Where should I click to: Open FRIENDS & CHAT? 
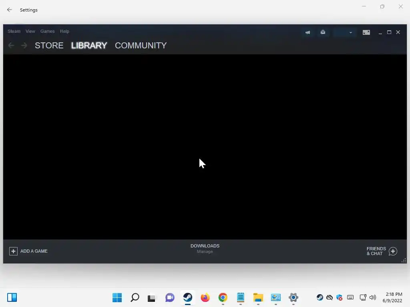tap(376, 251)
